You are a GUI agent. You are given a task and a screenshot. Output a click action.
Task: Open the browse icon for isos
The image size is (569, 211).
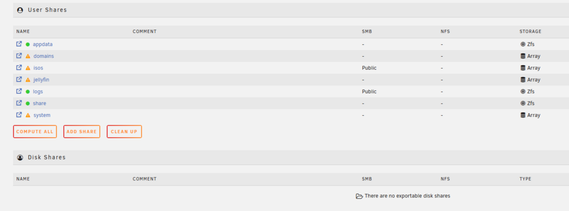[19, 67]
